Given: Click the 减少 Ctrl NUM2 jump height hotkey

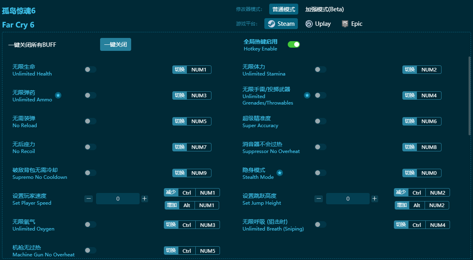Looking at the screenshot, I should click(x=422, y=193).
